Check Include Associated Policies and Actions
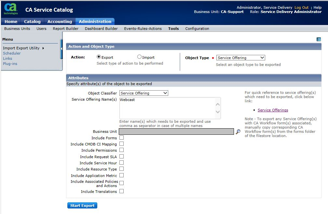Viewport: 328px width, 214px height. (x=122, y=183)
